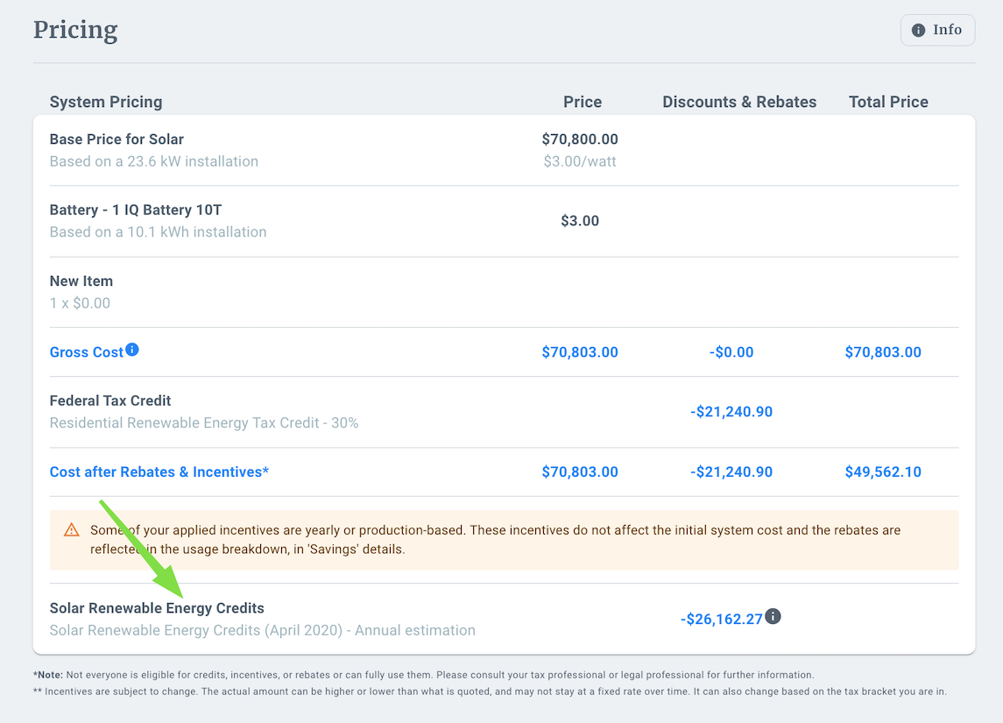Select the -$26,162.27 annual credit amount
This screenshot has height=723, width=1003.
pyautogui.click(x=721, y=620)
